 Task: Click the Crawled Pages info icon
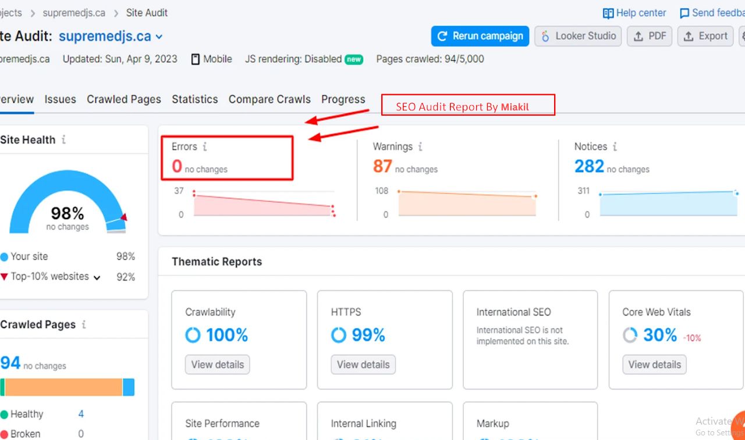point(84,325)
